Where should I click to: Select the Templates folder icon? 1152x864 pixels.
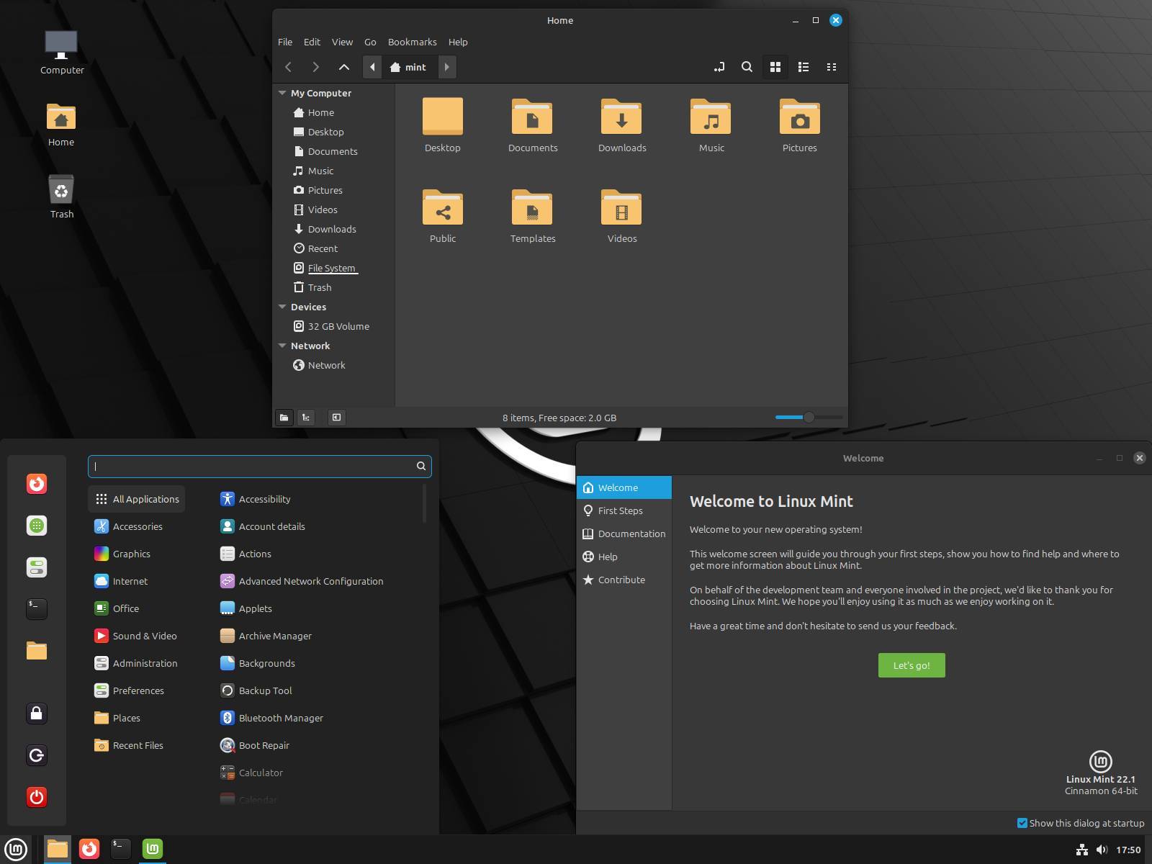532,207
